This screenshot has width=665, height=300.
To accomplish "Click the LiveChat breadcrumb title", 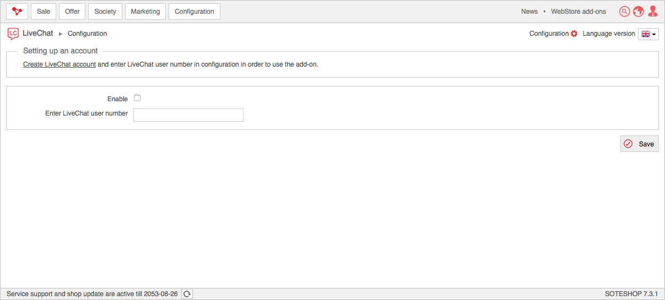I will 38,34.
